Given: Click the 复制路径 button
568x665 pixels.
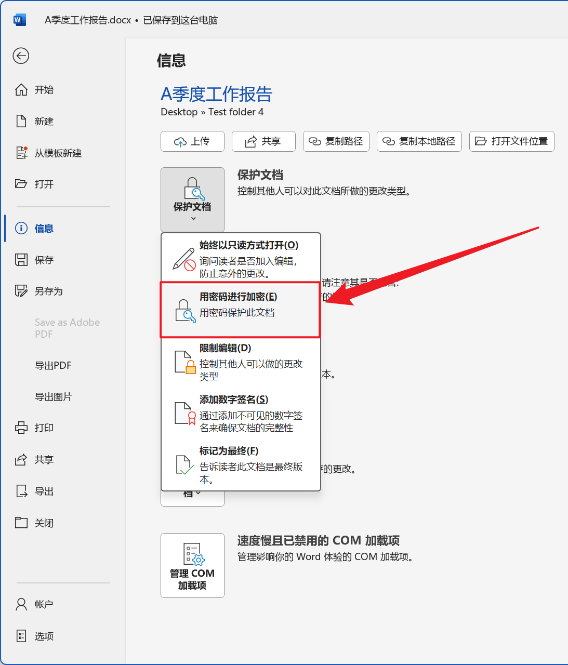Looking at the screenshot, I should [x=336, y=141].
